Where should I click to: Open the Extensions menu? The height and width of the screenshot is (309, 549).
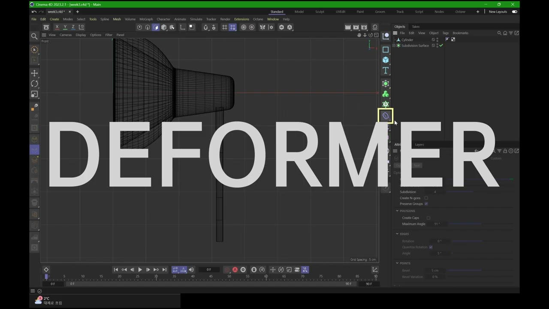click(241, 19)
